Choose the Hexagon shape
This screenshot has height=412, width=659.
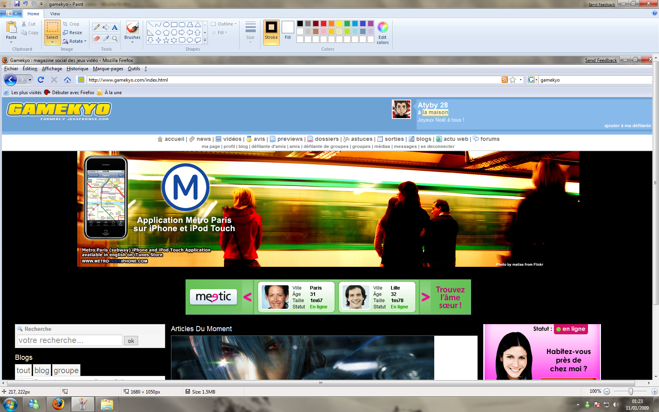(174, 32)
